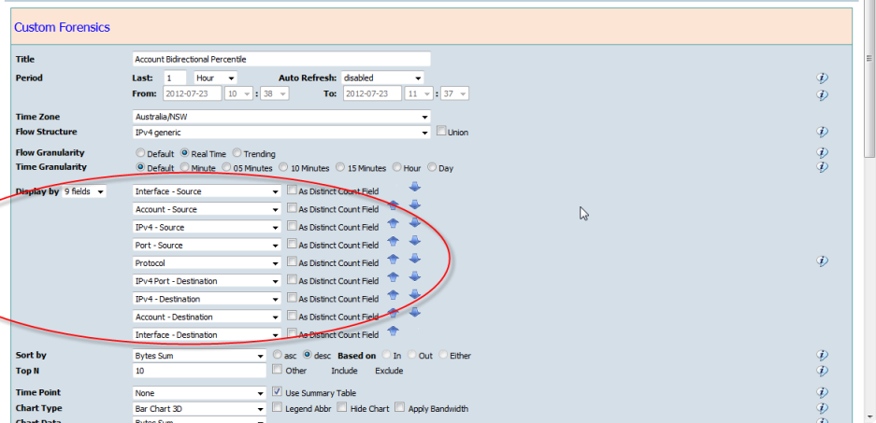
Task: Open the Interface - Destination field dropdown
Action: tap(207, 335)
